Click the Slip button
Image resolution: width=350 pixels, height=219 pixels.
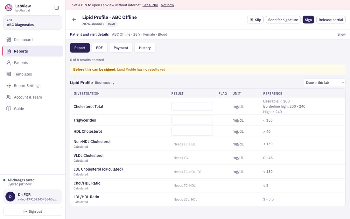(x=255, y=20)
